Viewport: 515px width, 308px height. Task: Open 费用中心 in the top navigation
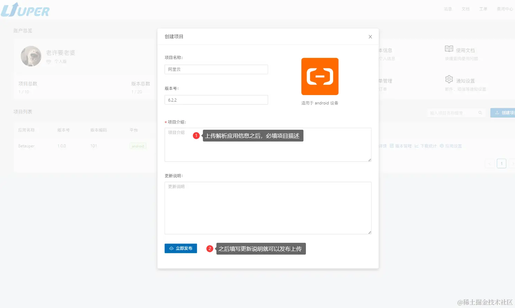click(505, 9)
